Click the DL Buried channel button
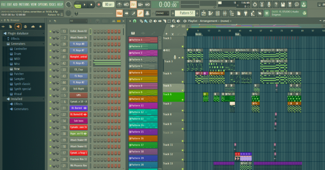Viewport: 325px width, 170px height. 79,108
